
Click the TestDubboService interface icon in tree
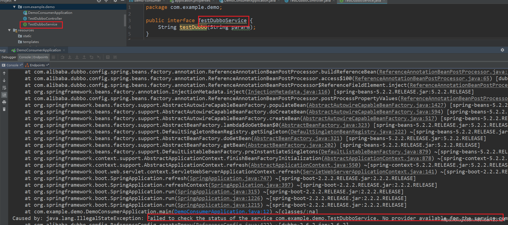(x=25, y=24)
